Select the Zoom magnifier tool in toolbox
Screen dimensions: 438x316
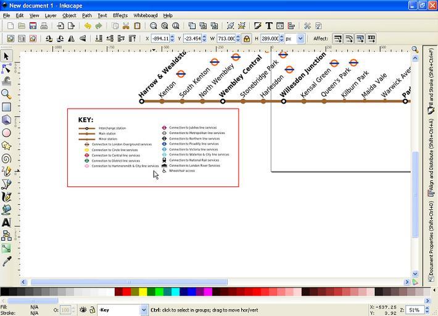coord(6,94)
